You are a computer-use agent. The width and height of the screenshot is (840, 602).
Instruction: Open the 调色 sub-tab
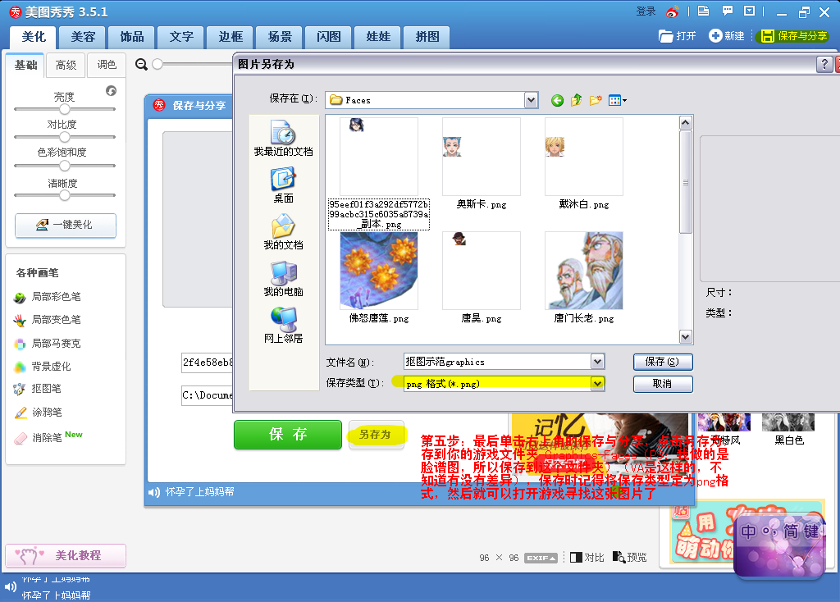click(107, 66)
